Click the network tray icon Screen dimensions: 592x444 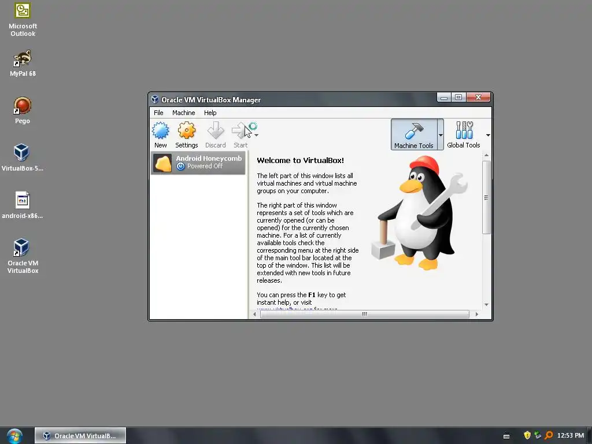538,435
